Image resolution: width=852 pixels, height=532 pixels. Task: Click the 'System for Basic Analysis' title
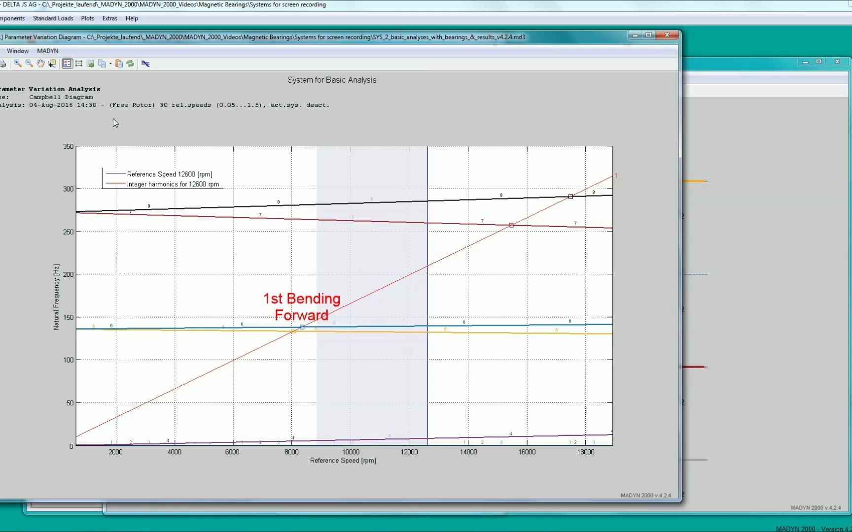[x=332, y=80]
